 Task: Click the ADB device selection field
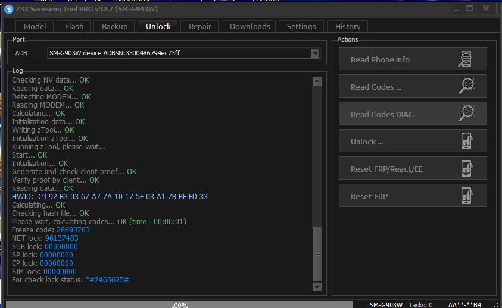183,53
